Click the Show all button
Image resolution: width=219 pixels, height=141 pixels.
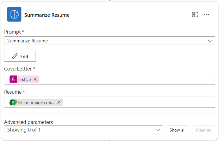click(177, 130)
